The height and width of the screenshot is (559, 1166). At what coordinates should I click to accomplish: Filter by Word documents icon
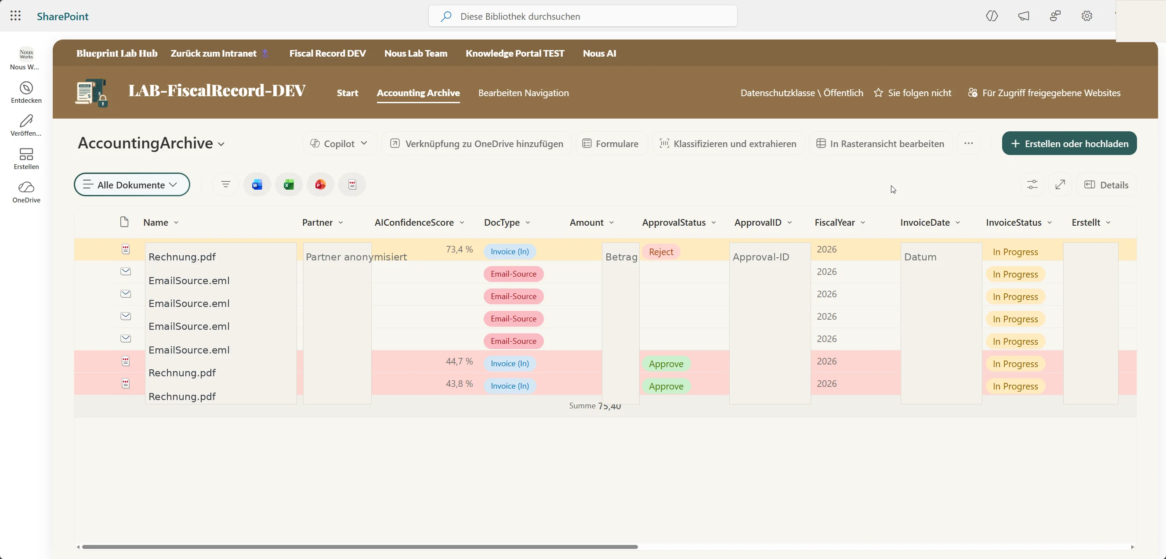click(x=257, y=184)
